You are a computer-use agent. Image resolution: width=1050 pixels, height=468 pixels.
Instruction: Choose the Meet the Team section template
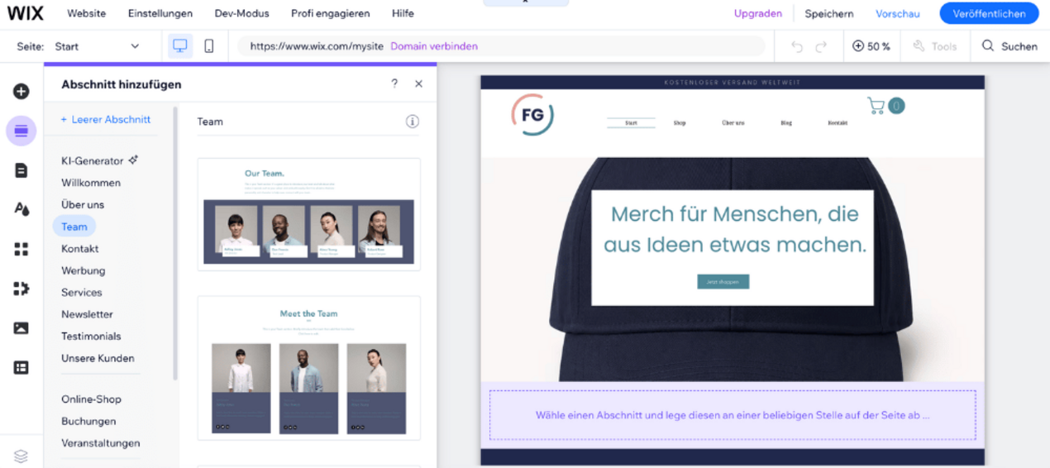tap(308, 368)
